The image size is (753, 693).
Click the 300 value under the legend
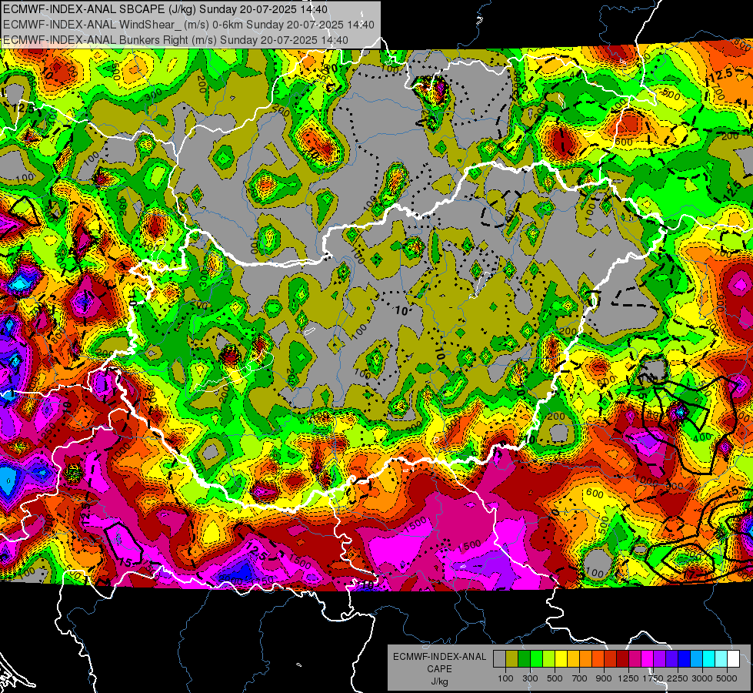click(x=530, y=678)
